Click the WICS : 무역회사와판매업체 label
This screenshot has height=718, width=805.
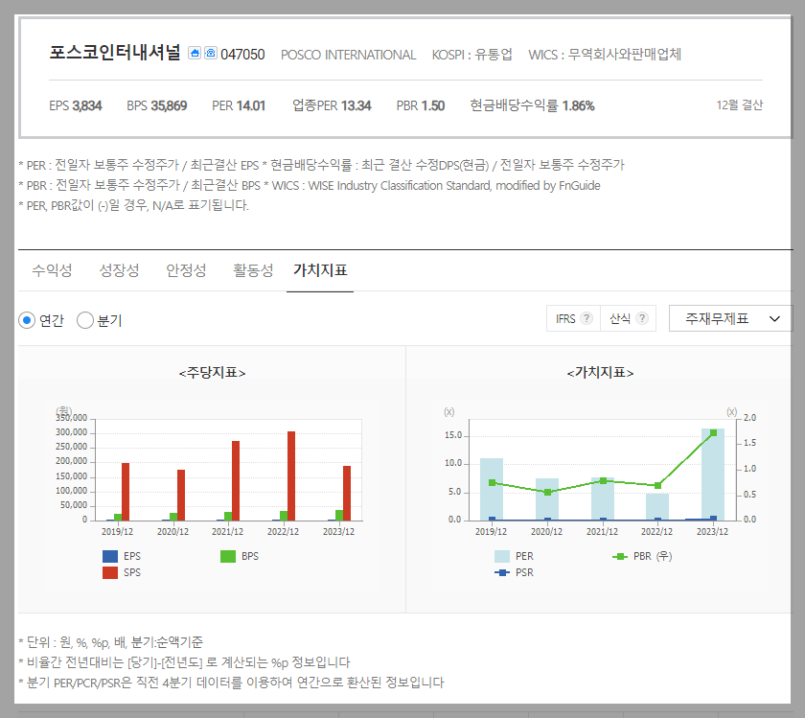[605, 55]
